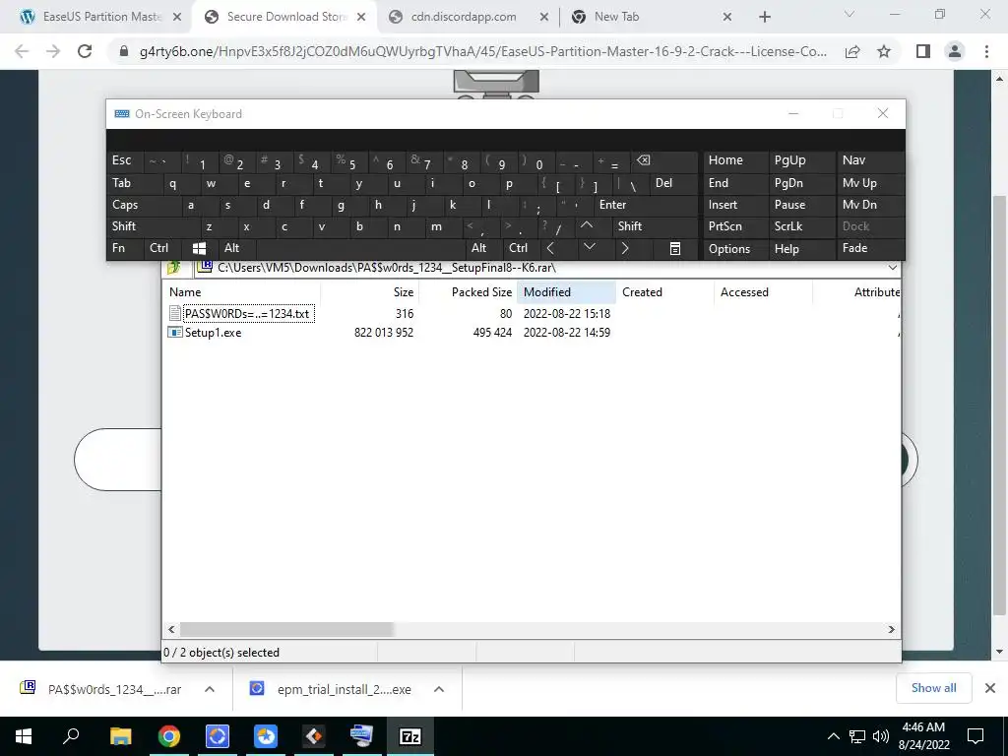Toggle the left Shift key on-screen
The image size is (1008, 756).
[153, 226]
